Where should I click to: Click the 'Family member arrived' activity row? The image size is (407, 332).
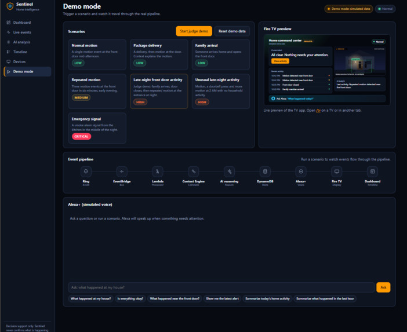[300, 89]
